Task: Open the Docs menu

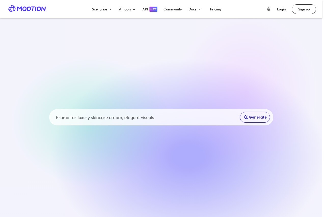Action: coord(192,9)
